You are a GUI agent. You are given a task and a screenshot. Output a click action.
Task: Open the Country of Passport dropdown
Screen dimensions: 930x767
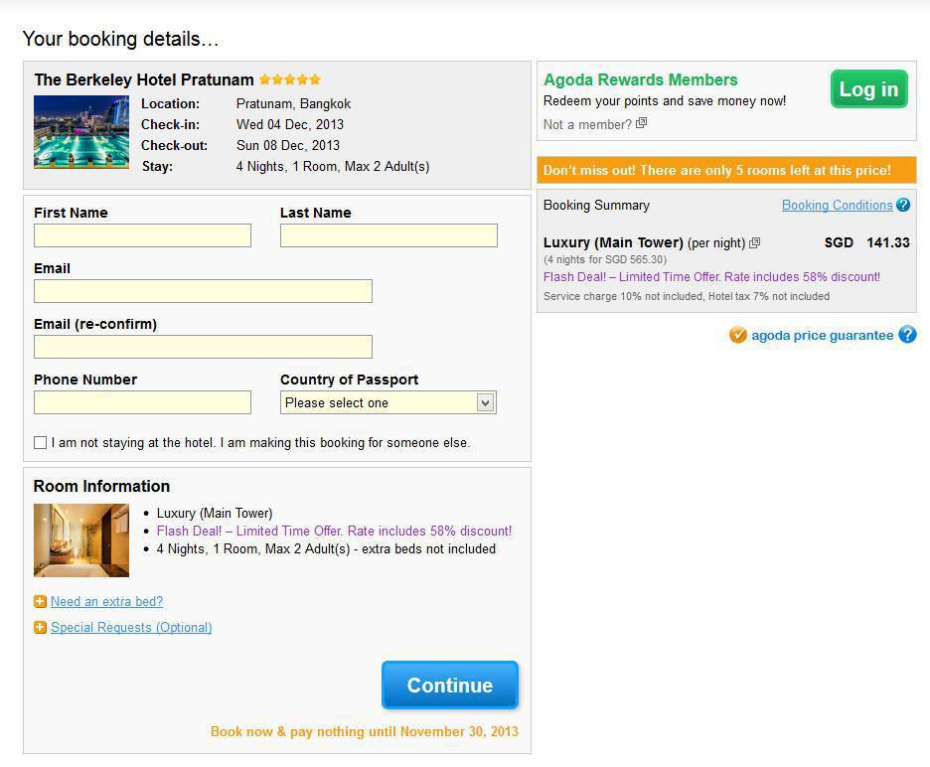388,402
